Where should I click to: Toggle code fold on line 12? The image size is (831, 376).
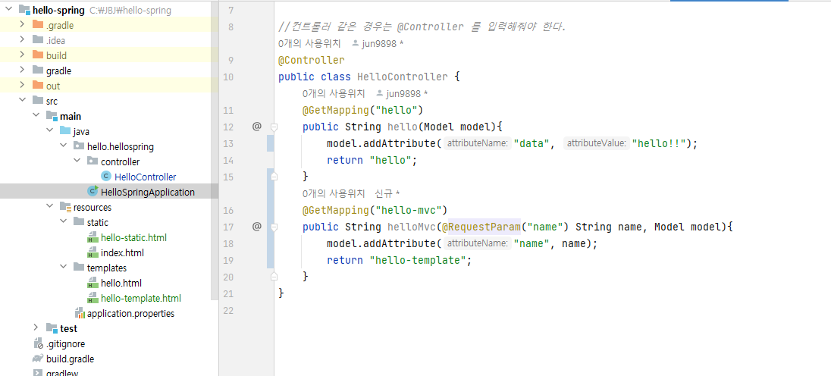pyautogui.click(x=274, y=127)
